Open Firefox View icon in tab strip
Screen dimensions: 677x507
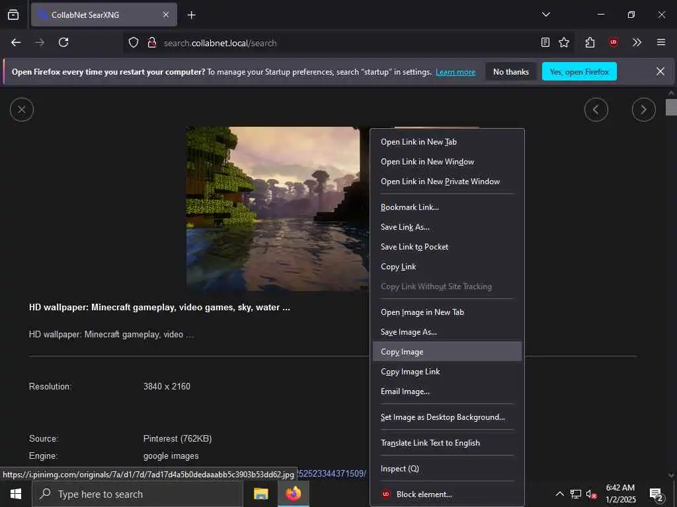pos(13,15)
